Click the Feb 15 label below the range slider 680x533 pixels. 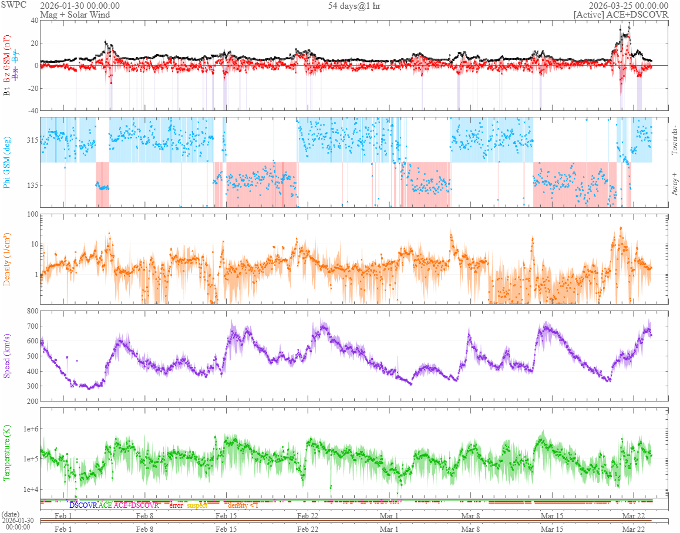coord(226,529)
